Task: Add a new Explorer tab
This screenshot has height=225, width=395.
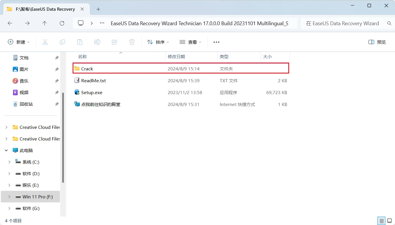Action: 98,9
